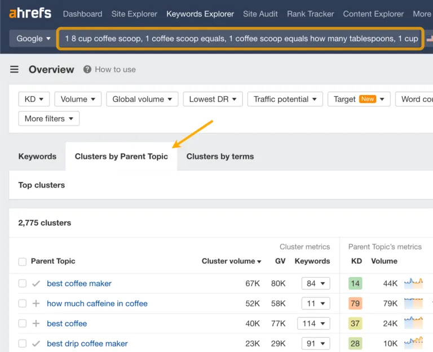Switch to Clusters by terms tab
The width and height of the screenshot is (433, 352).
[220, 157]
